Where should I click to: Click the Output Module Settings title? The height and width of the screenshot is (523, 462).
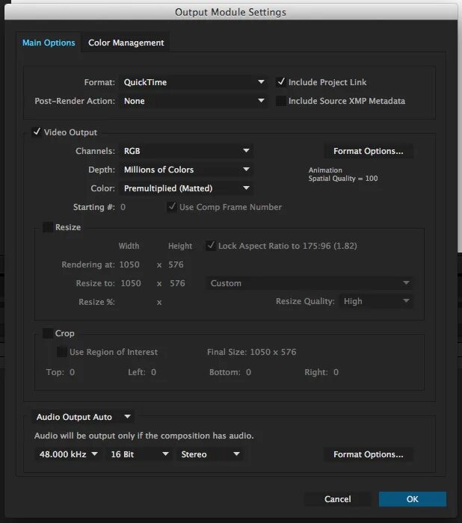coord(231,13)
